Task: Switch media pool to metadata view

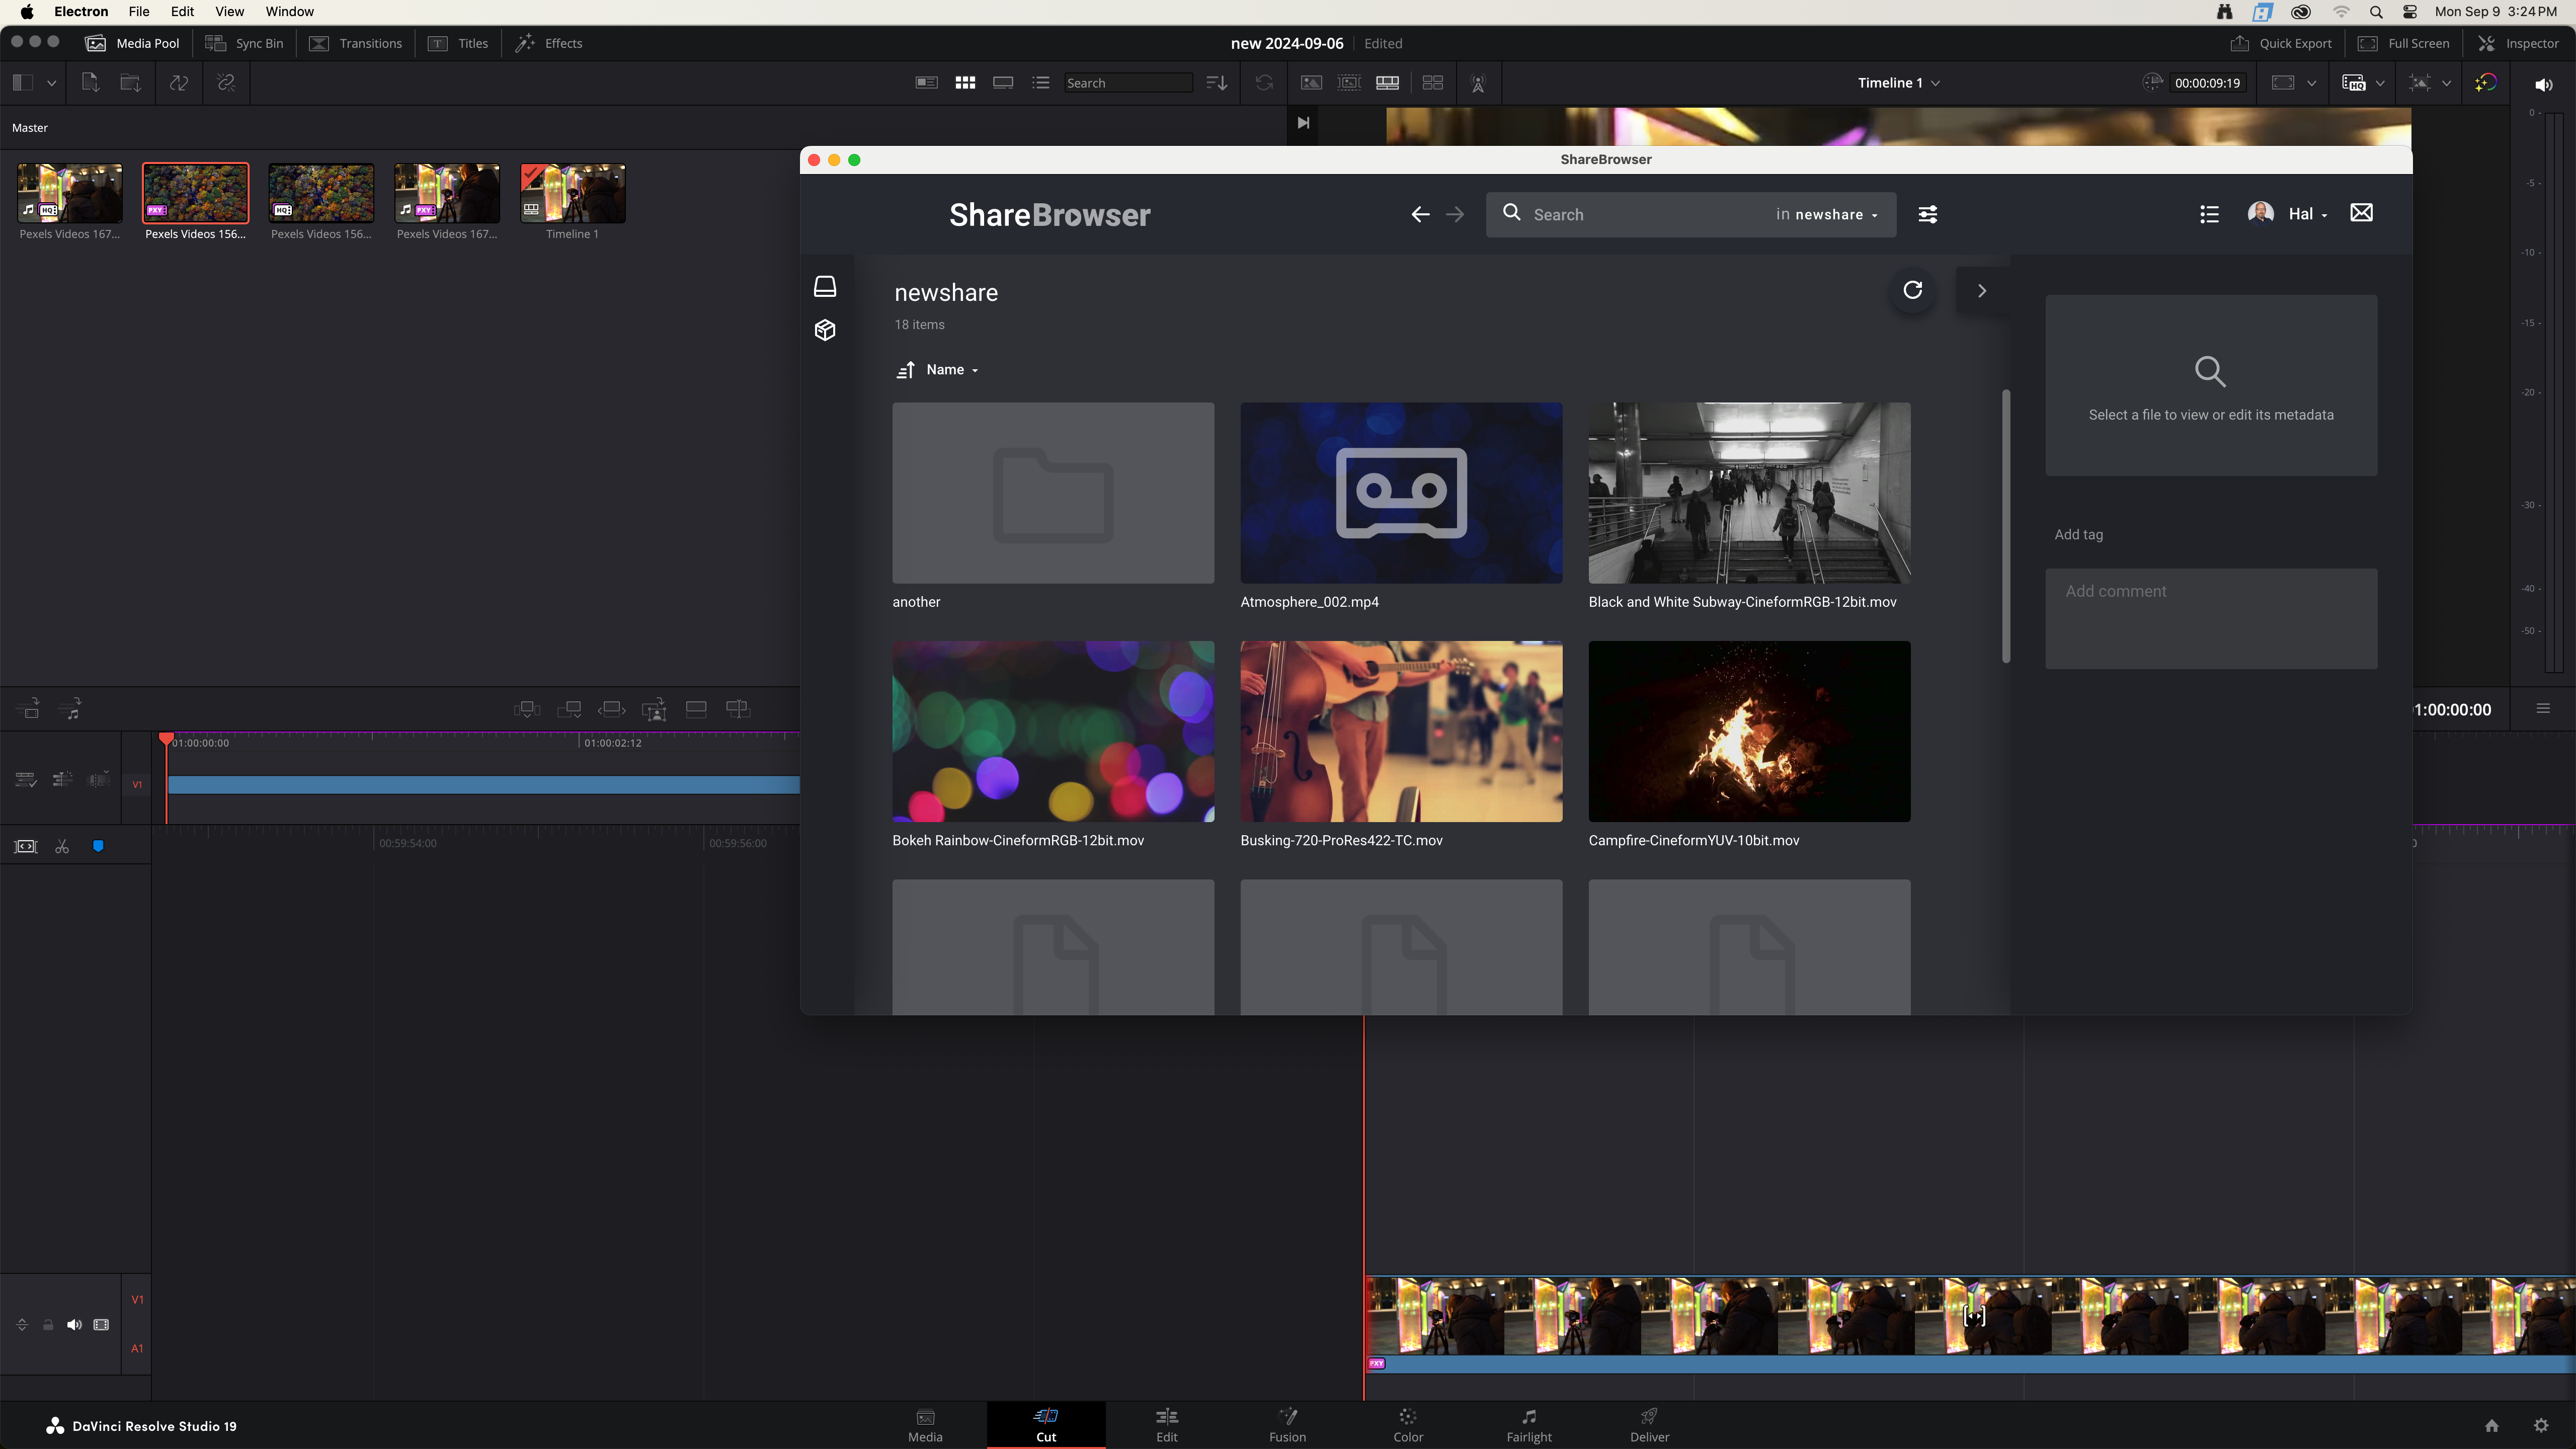Action: point(927,83)
